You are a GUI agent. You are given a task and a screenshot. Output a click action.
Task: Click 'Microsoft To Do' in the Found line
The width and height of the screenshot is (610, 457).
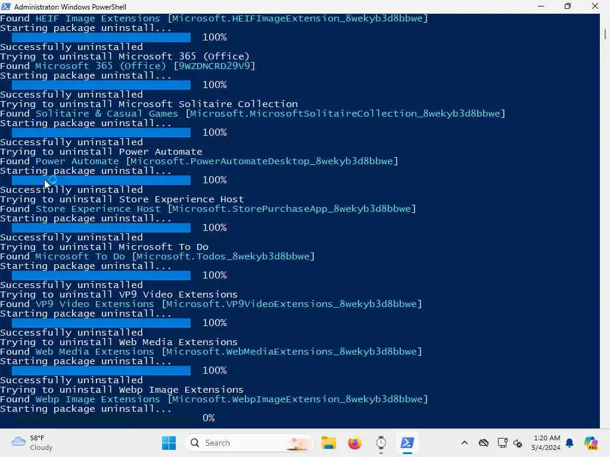tap(80, 256)
